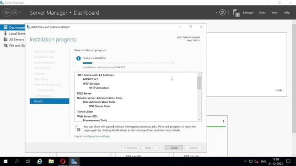Open the Manage menu
This screenshot has width=296, height=166.
point(248,12)
